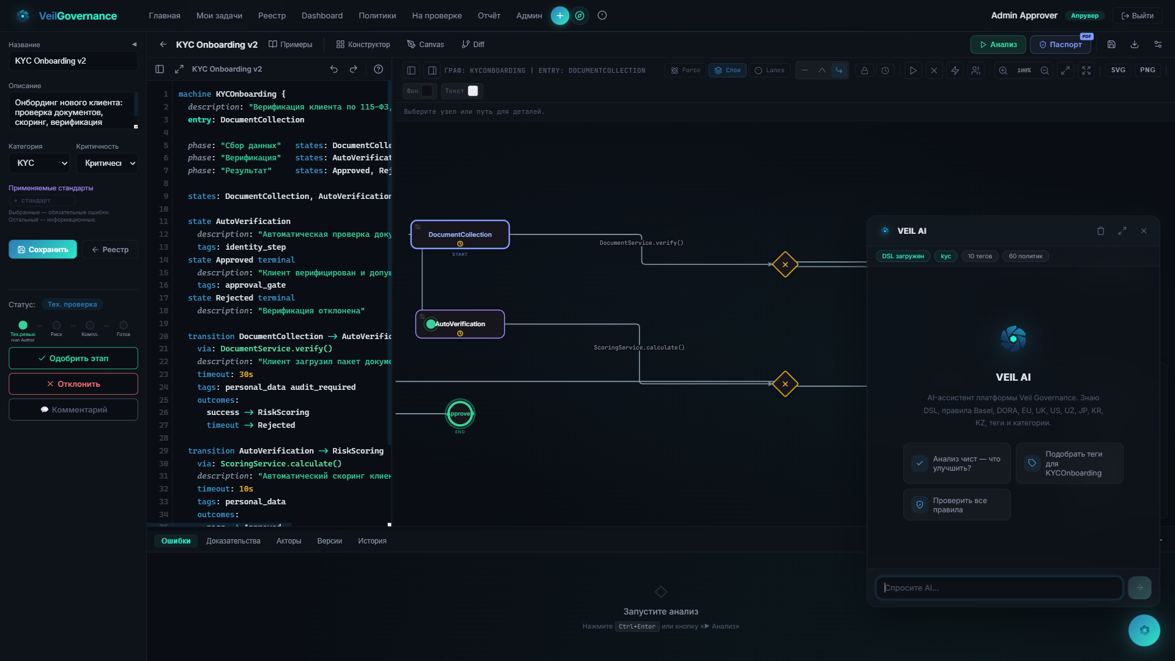Viewport: 1175px width, 661px height.
Task: Click the play simulation icon in graph toolbar
Action: click(x=912, y=70)
